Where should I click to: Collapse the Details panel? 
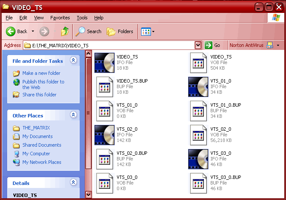click(73, 182)
